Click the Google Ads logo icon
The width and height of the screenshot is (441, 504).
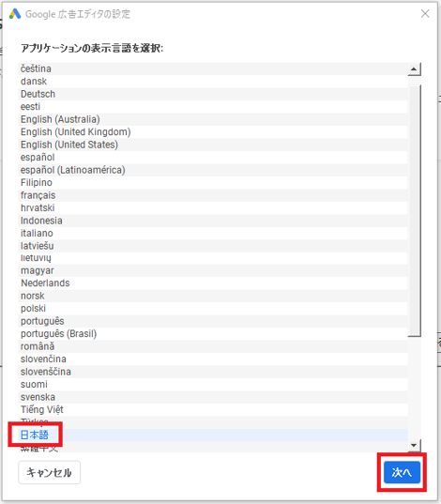(15, 14)
